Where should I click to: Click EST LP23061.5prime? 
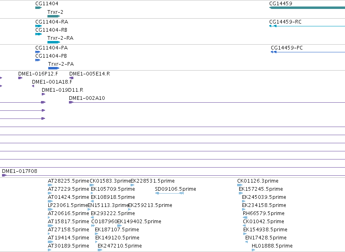[68, 205]
